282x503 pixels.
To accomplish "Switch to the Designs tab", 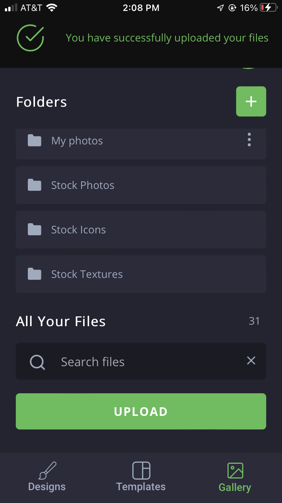I will coord(47,477).
